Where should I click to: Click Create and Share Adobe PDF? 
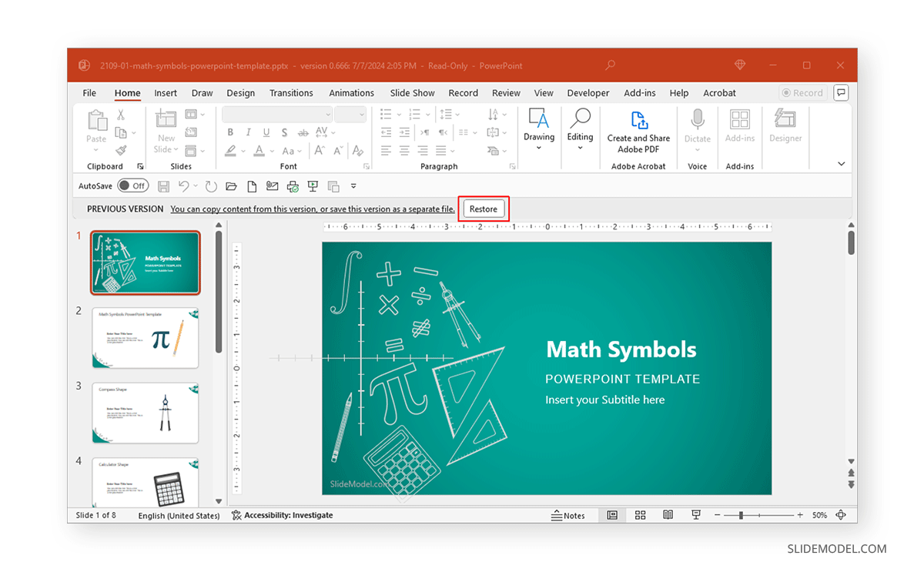coord(638,132)
